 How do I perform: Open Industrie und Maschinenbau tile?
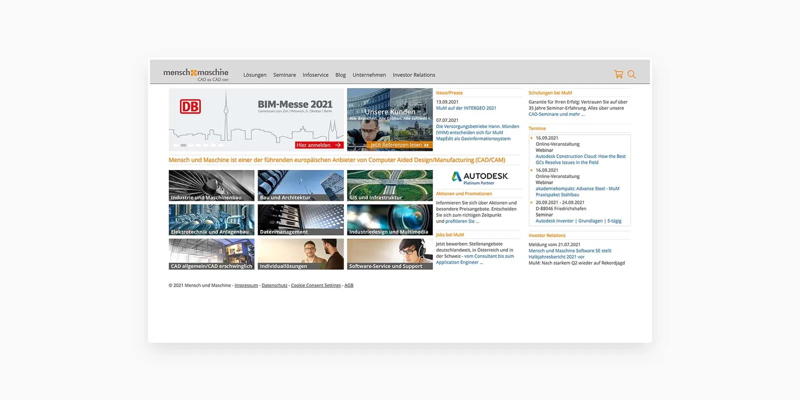pyautogui.click(x=211, y=185)
